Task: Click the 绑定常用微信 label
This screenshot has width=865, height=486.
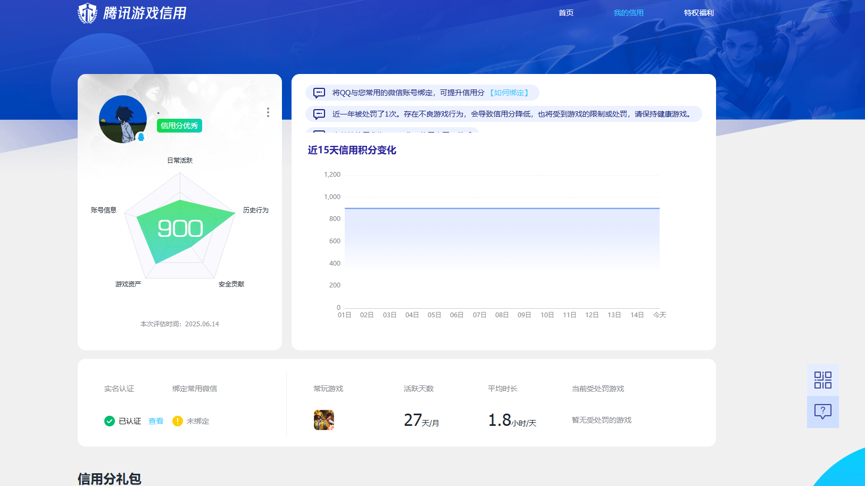Action: point(195,389)
